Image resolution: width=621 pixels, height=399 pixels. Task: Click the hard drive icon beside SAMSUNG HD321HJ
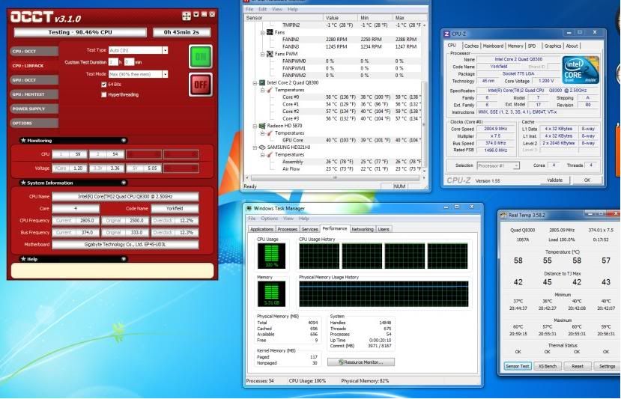(x=261, y=147)
